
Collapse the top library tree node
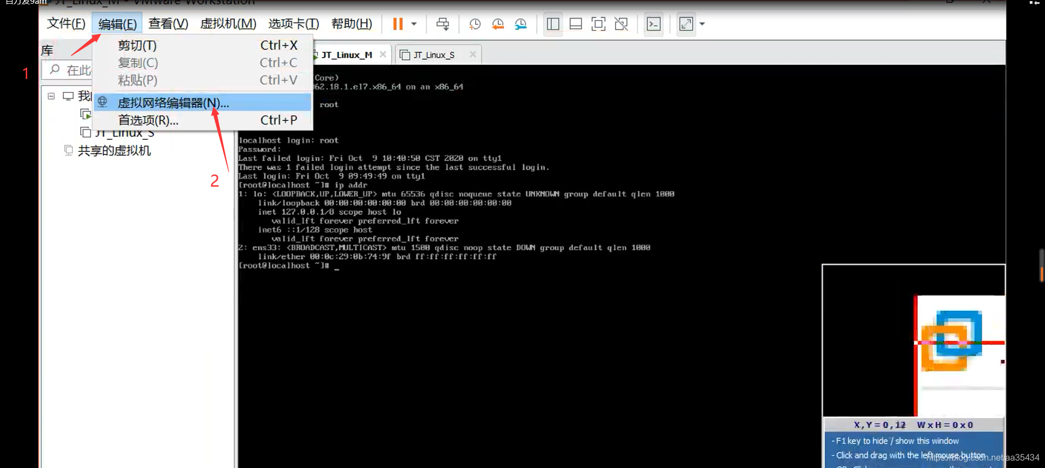coord(51,96)
